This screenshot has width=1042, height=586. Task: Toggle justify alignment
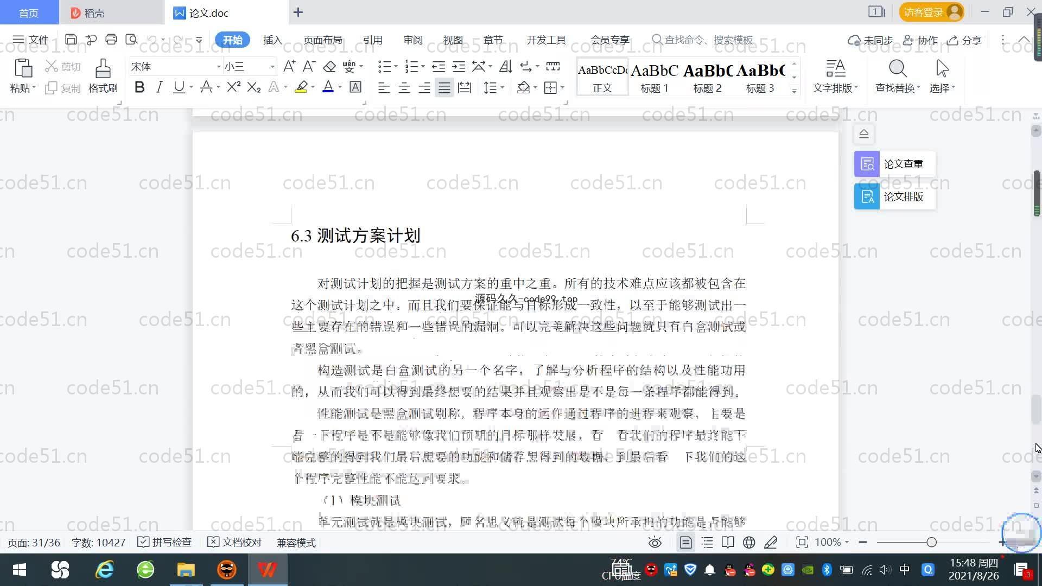[444, 87]
